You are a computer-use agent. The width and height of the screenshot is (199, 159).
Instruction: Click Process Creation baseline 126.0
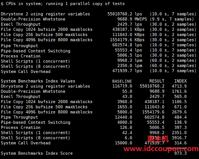pyautogui.click(x=126, y=127)
